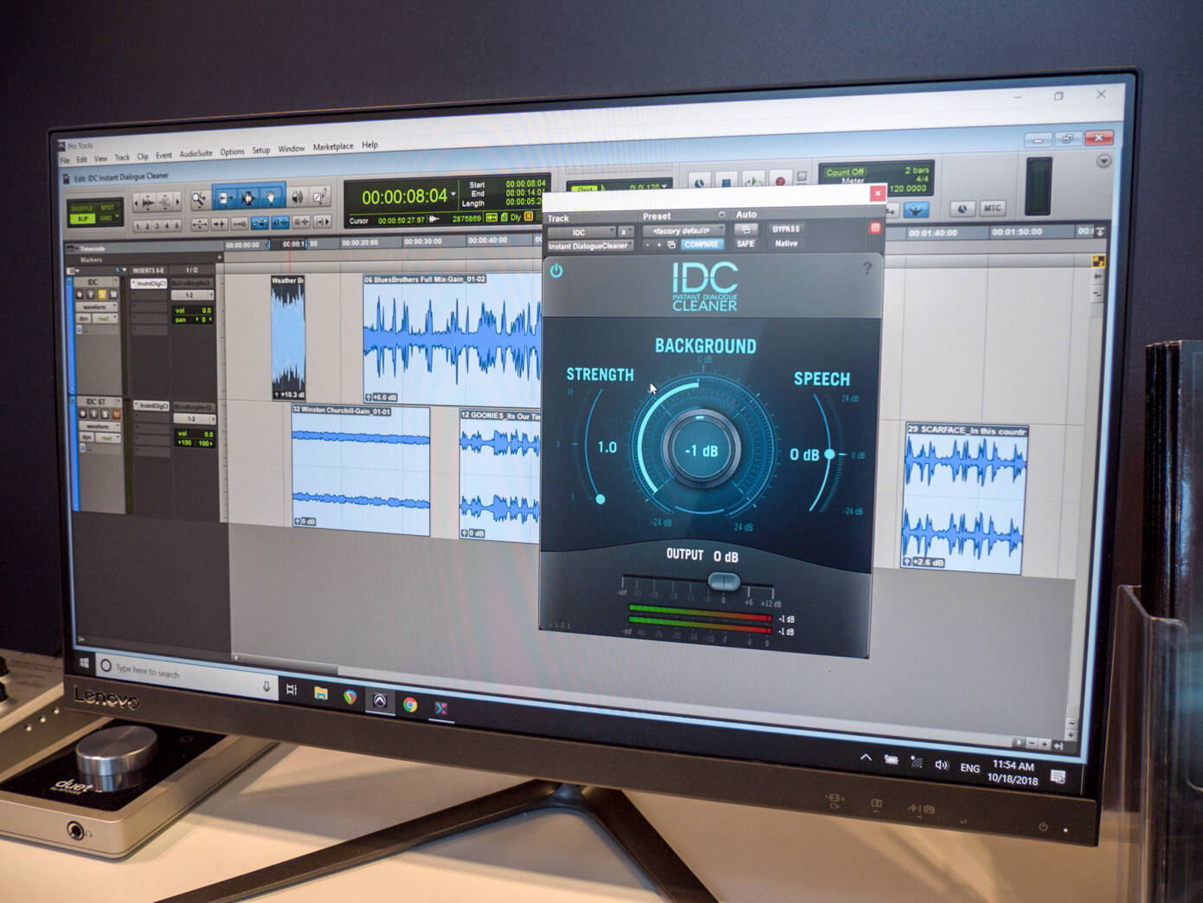Image resolution: width=1203 pixels, height=903 pixels.
Task: Open File Explorer from the taskbar
Action: pos(321,693)
